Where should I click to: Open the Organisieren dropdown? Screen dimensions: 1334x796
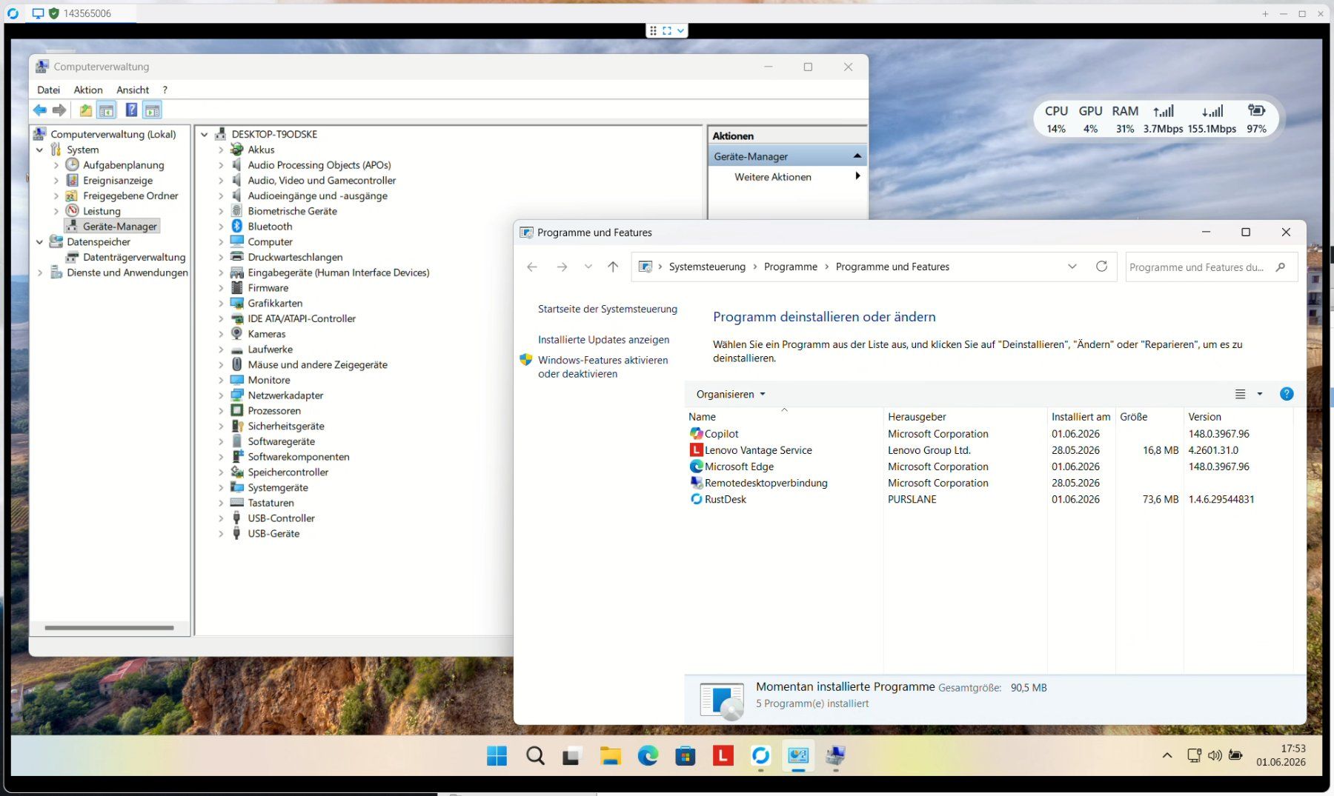tap(731, 394)
